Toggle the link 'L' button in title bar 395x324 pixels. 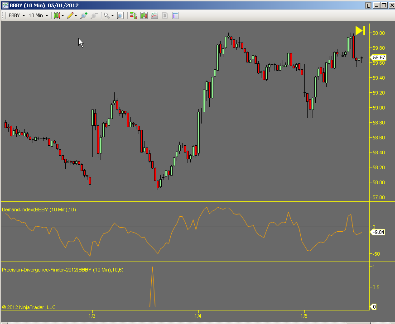coord(368,5)
